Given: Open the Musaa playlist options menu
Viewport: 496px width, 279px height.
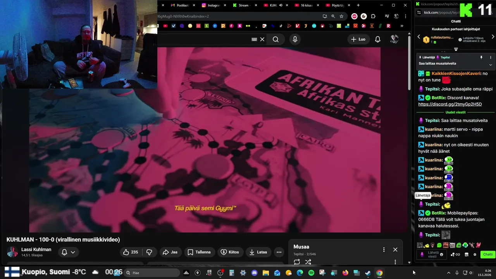Looking at the screenshot, I should pyautogui.click(x=384, y=250).
